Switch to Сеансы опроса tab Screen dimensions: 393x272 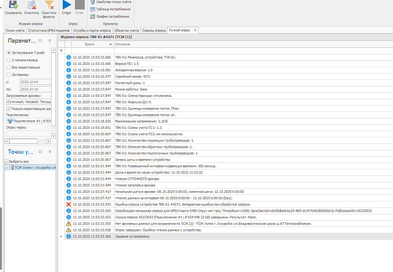154,31
